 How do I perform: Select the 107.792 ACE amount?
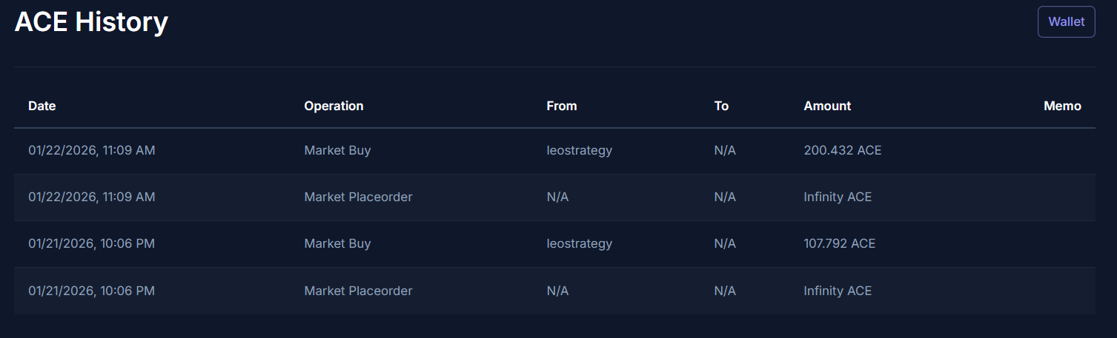coord(839,243)
